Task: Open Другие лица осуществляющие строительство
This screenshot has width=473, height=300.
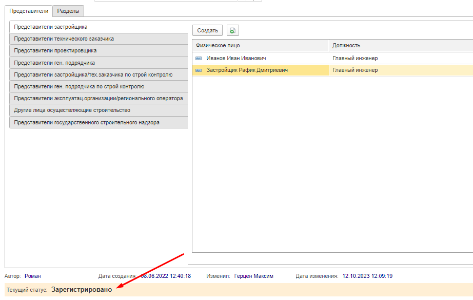Action: (98, 110)
